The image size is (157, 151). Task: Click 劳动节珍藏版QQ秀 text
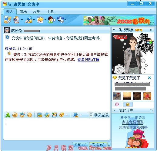tap(133, 127)
